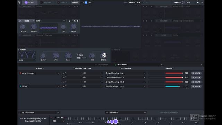
Task: Solo the Pink noise oscillator
Action: tap(78, 21)
